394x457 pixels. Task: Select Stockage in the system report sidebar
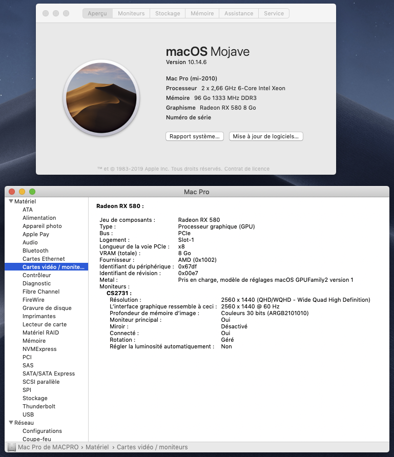point(35,398)
